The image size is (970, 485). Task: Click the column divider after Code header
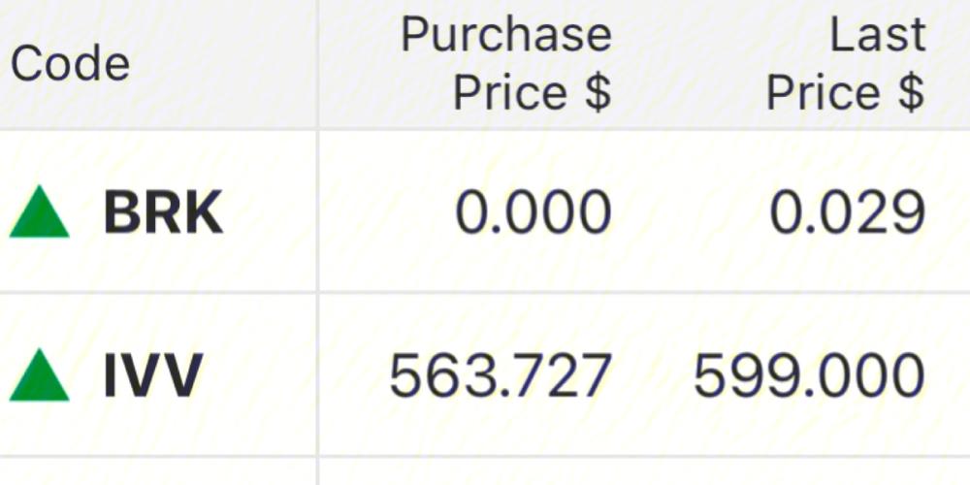tap(318, 64)
